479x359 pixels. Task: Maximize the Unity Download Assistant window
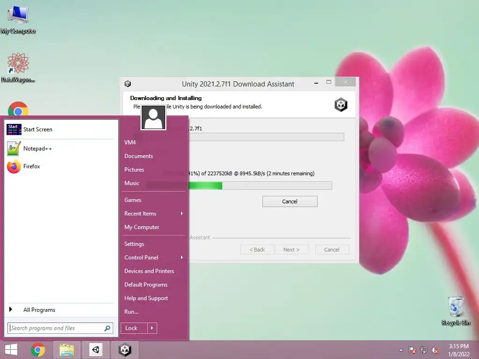329,82
